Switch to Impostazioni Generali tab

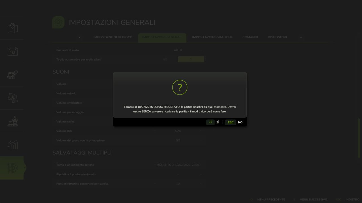[x=162, y=37]
